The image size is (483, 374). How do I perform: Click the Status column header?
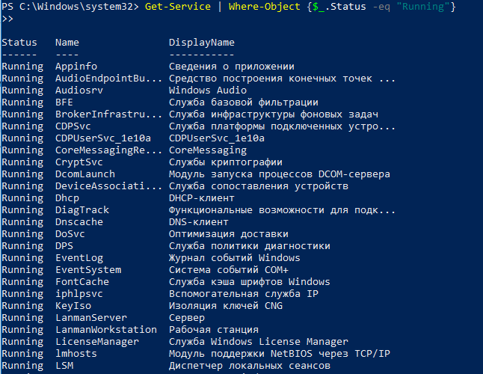pos(19,42)
